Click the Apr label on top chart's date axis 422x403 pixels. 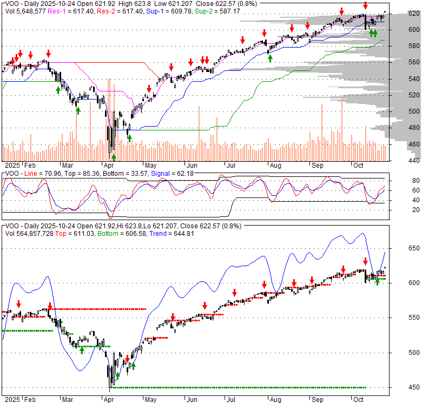pyautogui.click(x=108, y=166)
